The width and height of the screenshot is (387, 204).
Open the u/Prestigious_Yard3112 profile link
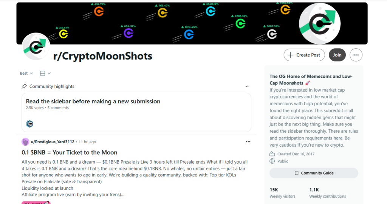click(x=52, y=142)
